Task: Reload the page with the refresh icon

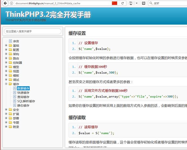Action: [x=122, y=3]
